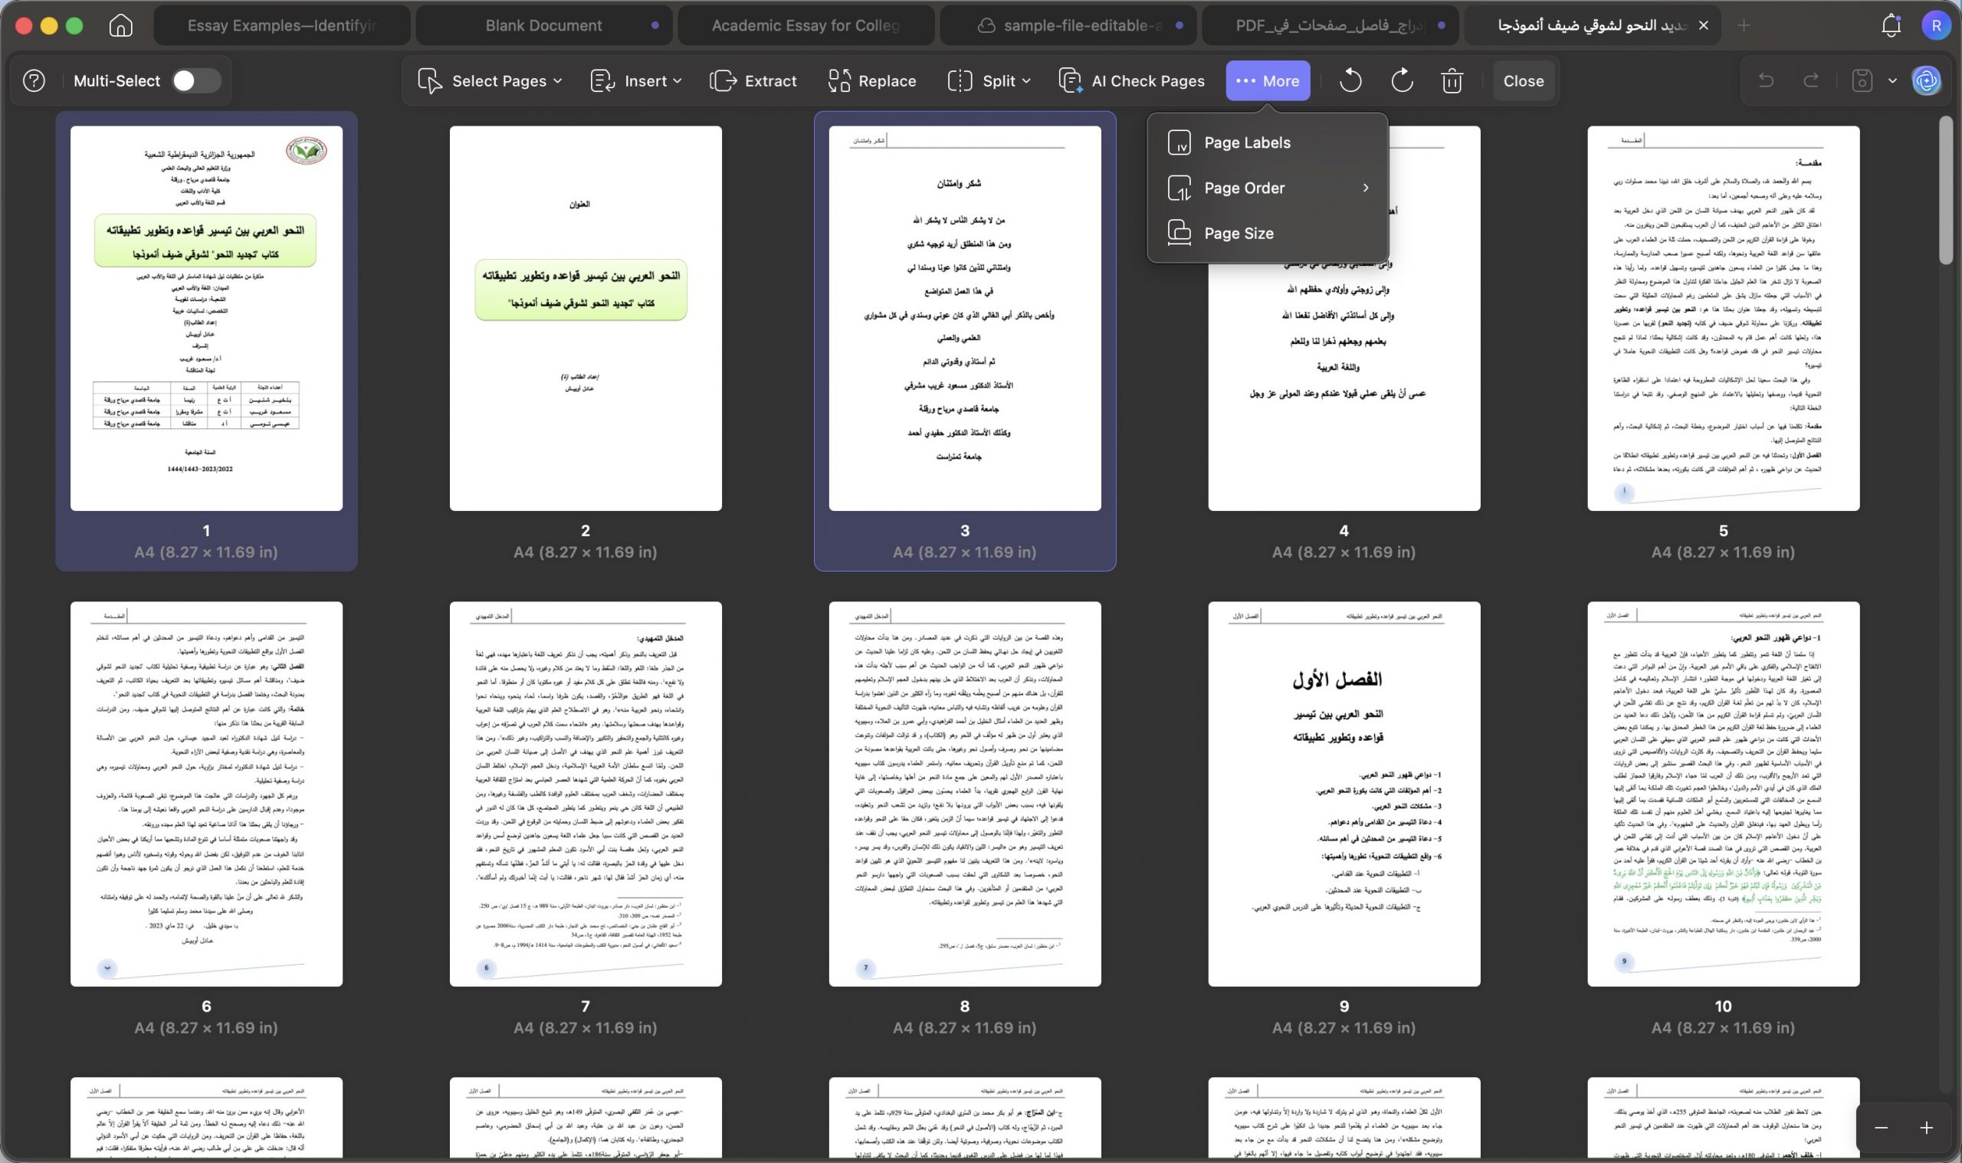Click page 5 size label text
The width and height of the screenshot is (1962, 1163).
pos(1723,552)
